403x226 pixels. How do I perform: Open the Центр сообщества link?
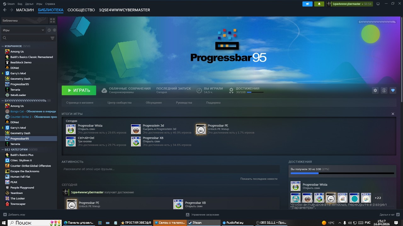coord(119,103)
